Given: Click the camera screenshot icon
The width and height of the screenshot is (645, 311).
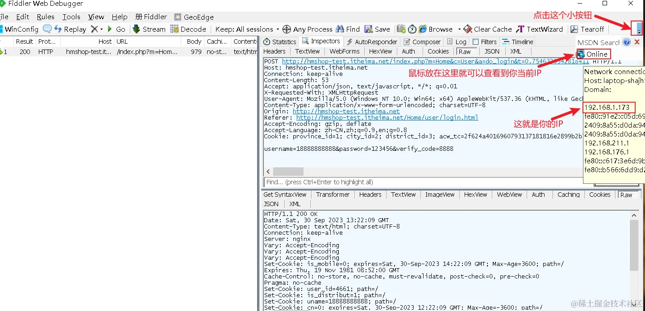Looking at the screenshot, I should tap(401, 29).
